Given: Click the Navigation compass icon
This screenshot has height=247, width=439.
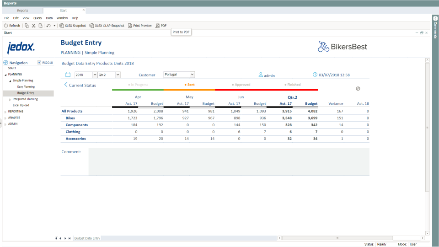Looking at the screenshot, I should coord(5,63).
